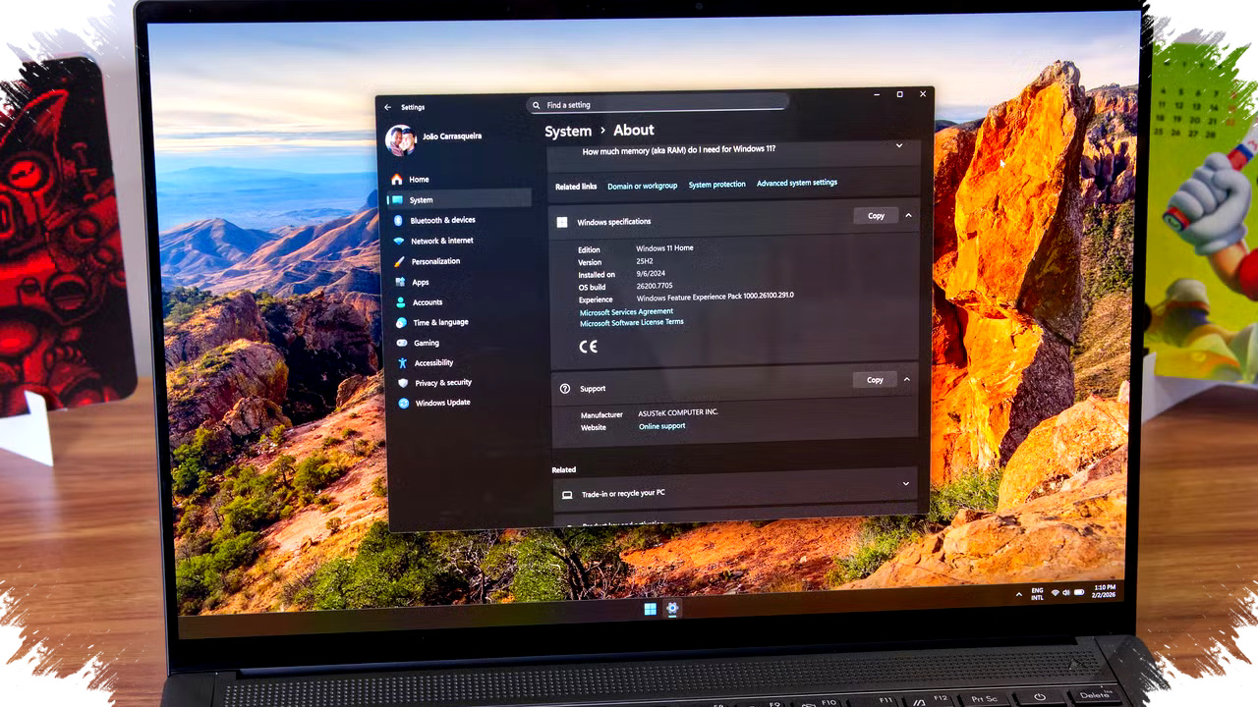Copy the Windows specifications
This screenshot has width=1258, height=707.
876,216
